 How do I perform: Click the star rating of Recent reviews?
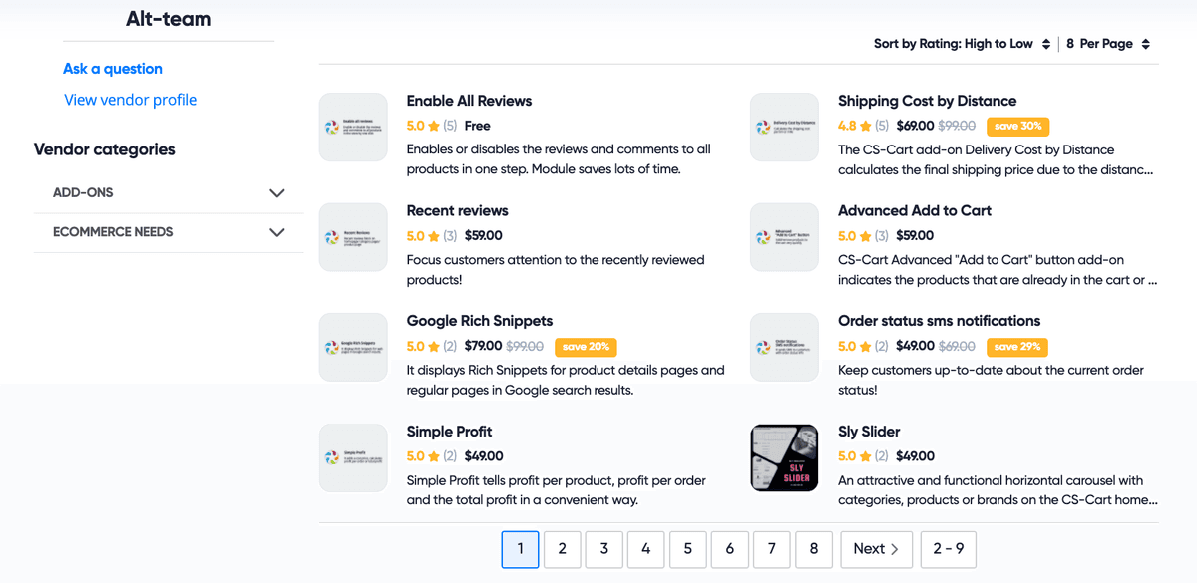click(x=434, y=237)
